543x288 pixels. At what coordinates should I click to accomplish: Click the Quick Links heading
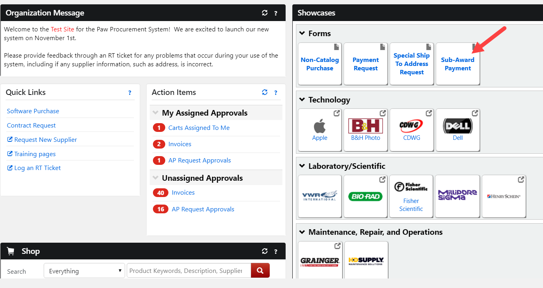[26, 92]
